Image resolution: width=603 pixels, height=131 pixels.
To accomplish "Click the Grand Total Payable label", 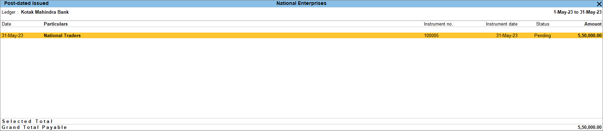I will (34, 127).
